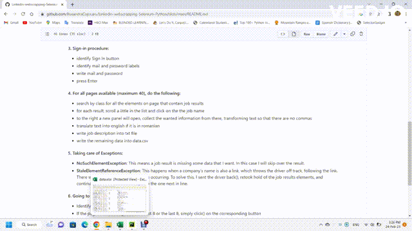Image resolution: width=412 pixels, height=231 pixels.
Task: Click the '3. Sign-in procedure:' heading
Action: [x=88, y=49]
